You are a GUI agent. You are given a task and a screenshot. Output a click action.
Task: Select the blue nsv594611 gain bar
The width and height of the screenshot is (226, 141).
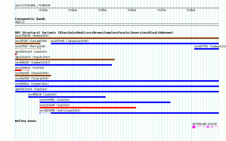[117, 86]
